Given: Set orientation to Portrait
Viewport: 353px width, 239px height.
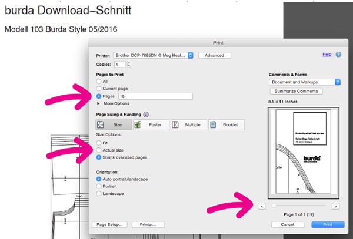Looking at the screenshot, I should click(x=99, y=186).
